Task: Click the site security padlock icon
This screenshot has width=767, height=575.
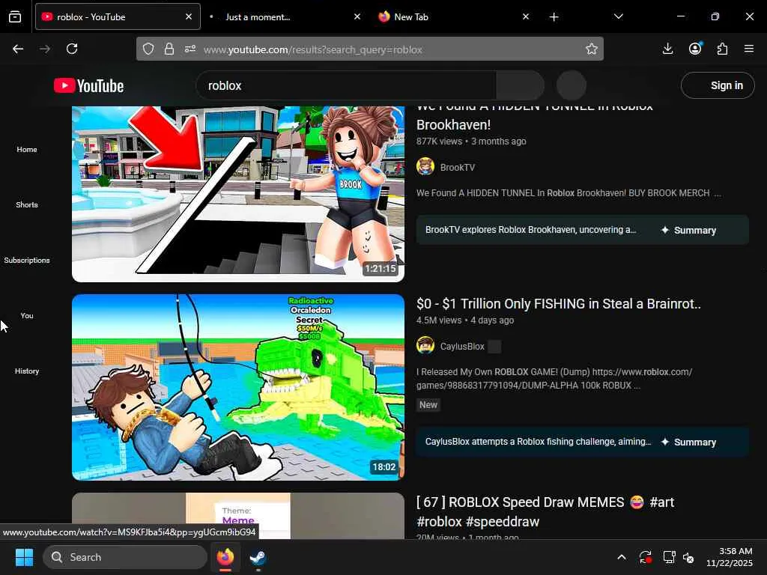Action: point(169,49)
